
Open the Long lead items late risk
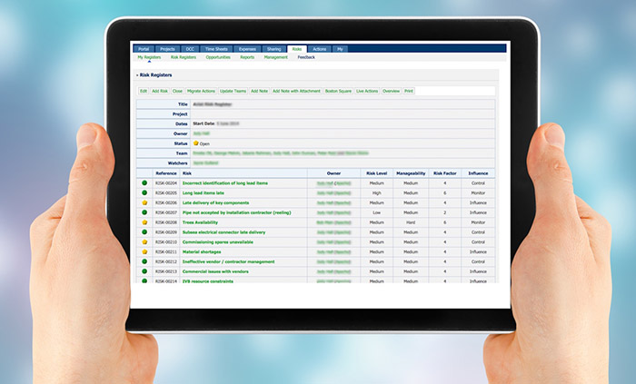click(204, 192)
